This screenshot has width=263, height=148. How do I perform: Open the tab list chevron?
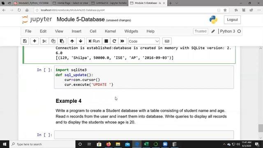click(177, 3)
